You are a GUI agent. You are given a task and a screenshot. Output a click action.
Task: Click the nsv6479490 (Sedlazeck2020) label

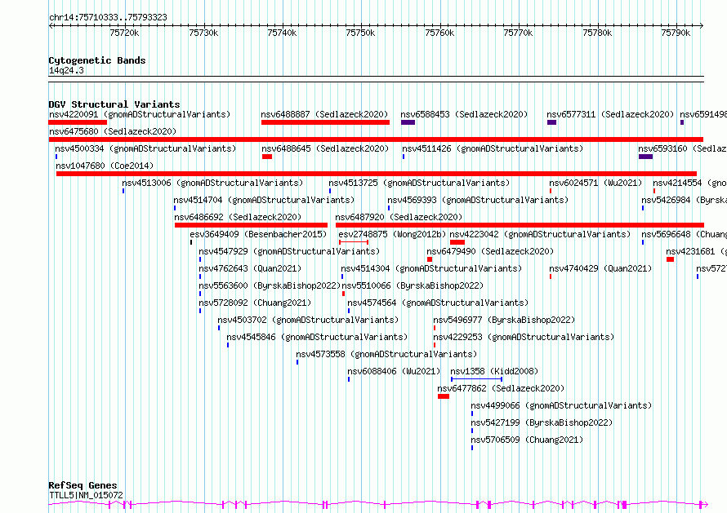(491, 251)
